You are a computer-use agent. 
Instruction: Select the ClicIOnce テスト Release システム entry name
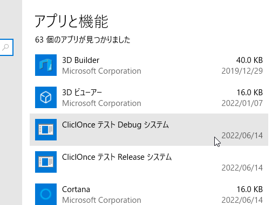pyautogui.click(x=117, y=157)
